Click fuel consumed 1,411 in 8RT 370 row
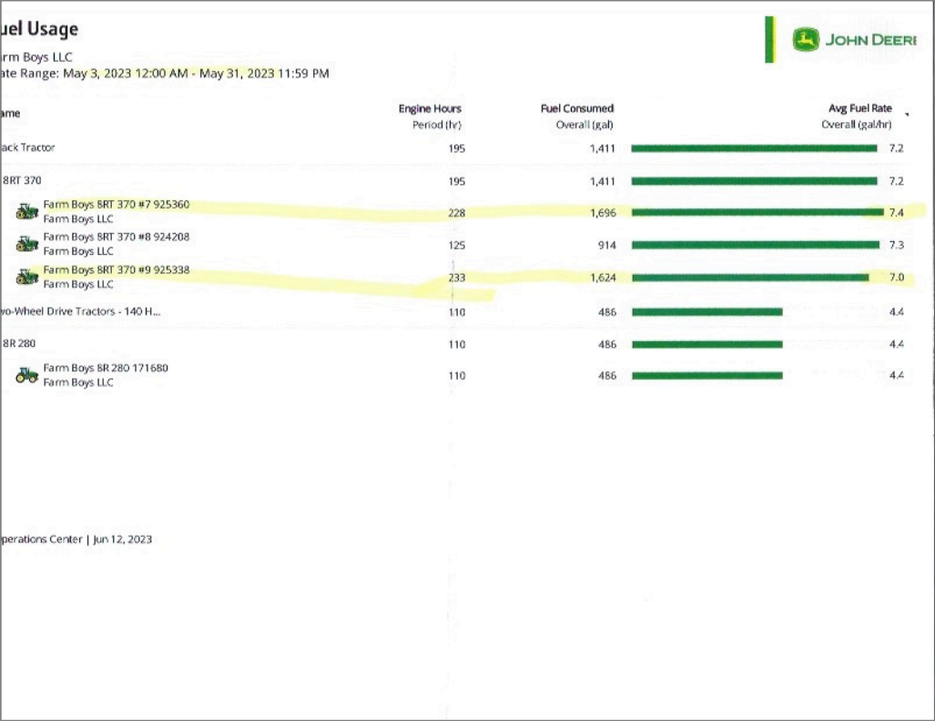Viewport: 935px width, 721px height. (603, 181)
